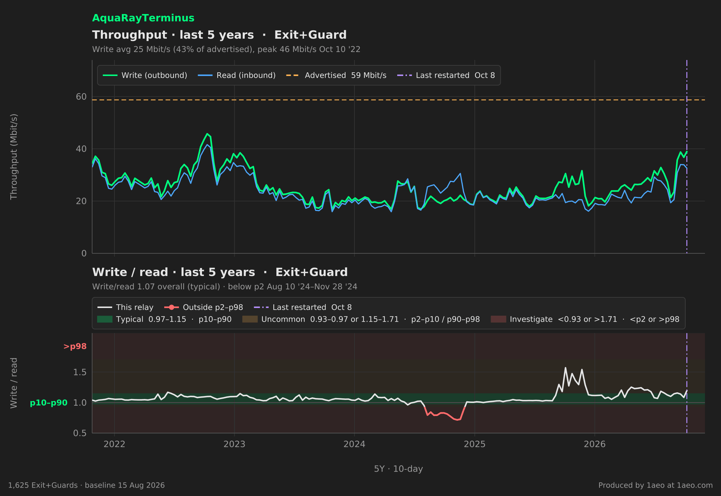Click the 40 throughput tick label
The image size is (721, 496).
click(x=81, y=149)
